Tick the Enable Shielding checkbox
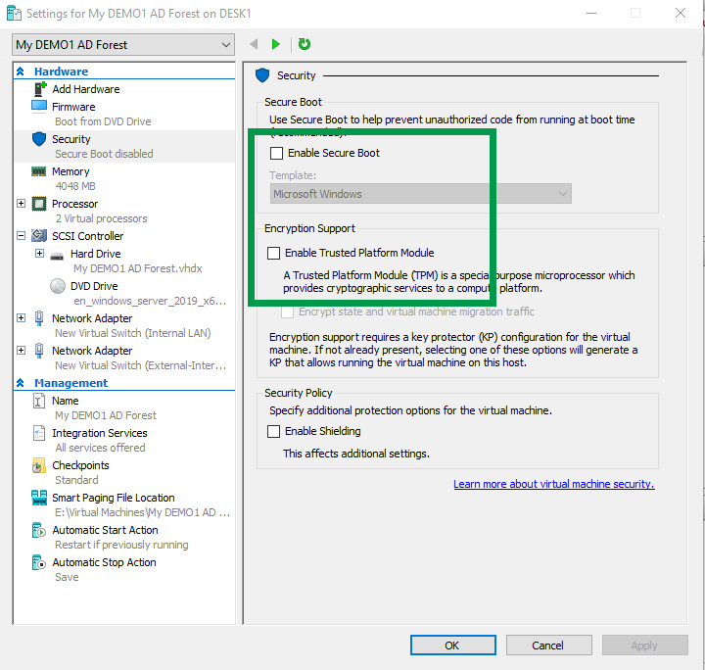The image size is (705, 670). tap(274, 431)
